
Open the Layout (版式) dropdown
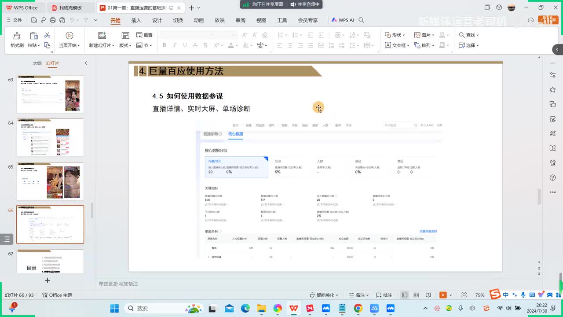point(125,45)
